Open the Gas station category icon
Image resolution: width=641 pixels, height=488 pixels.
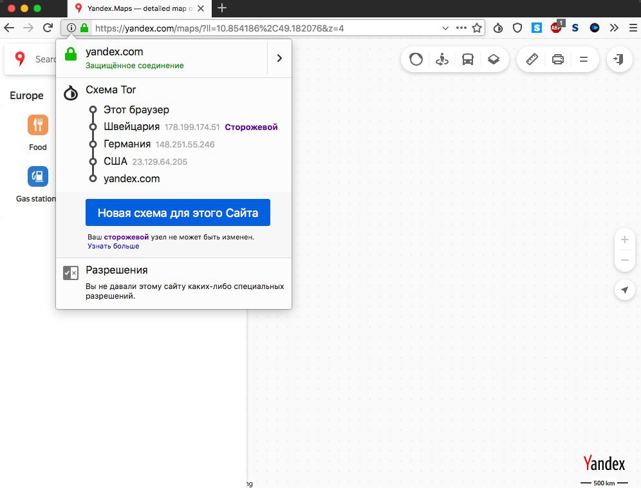(37, 176)
